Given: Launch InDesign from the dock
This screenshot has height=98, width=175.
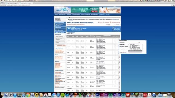Looking at the screenshot, I should pos(102,95).
